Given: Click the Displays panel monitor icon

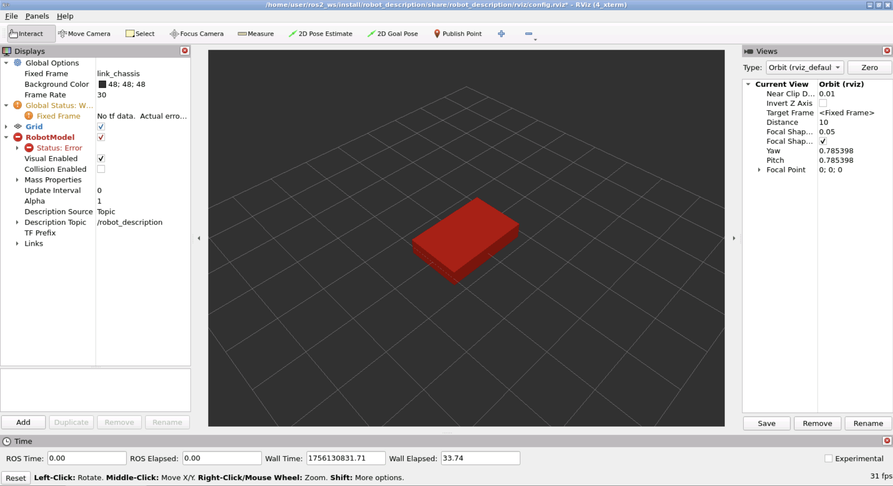Looking at the screenshot, I should point(7,51).
